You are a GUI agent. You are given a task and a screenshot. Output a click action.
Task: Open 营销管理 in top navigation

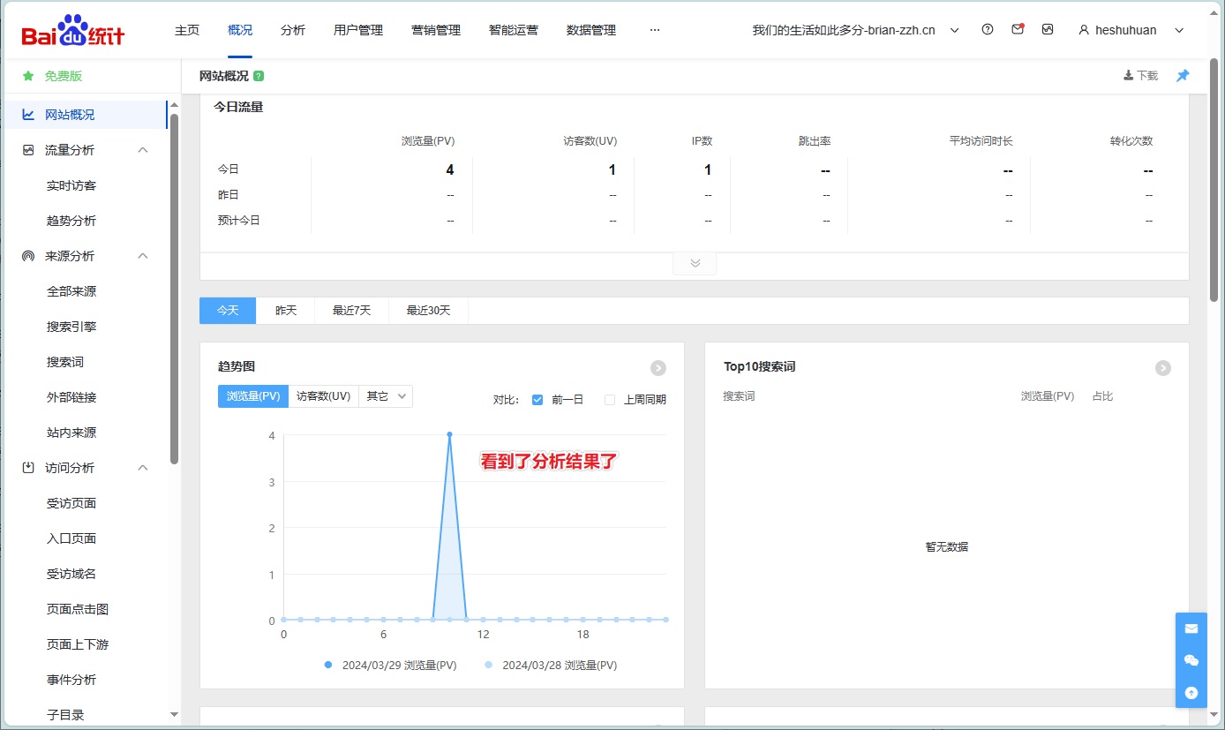436,30
